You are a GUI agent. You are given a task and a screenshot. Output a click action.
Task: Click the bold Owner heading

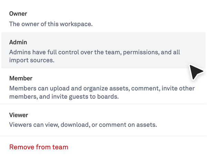[18, 14]
